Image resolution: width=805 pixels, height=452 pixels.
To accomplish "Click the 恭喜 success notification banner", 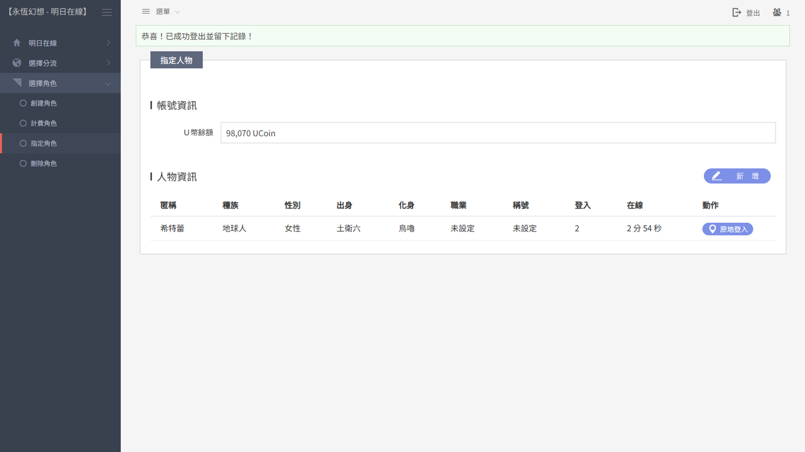I will (x=463, y=36).
